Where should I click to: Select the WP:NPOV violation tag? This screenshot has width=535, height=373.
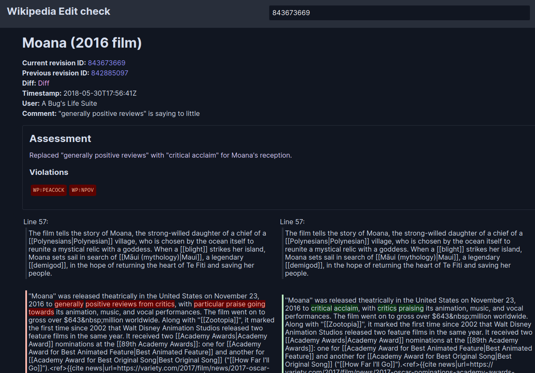point(83,190)
